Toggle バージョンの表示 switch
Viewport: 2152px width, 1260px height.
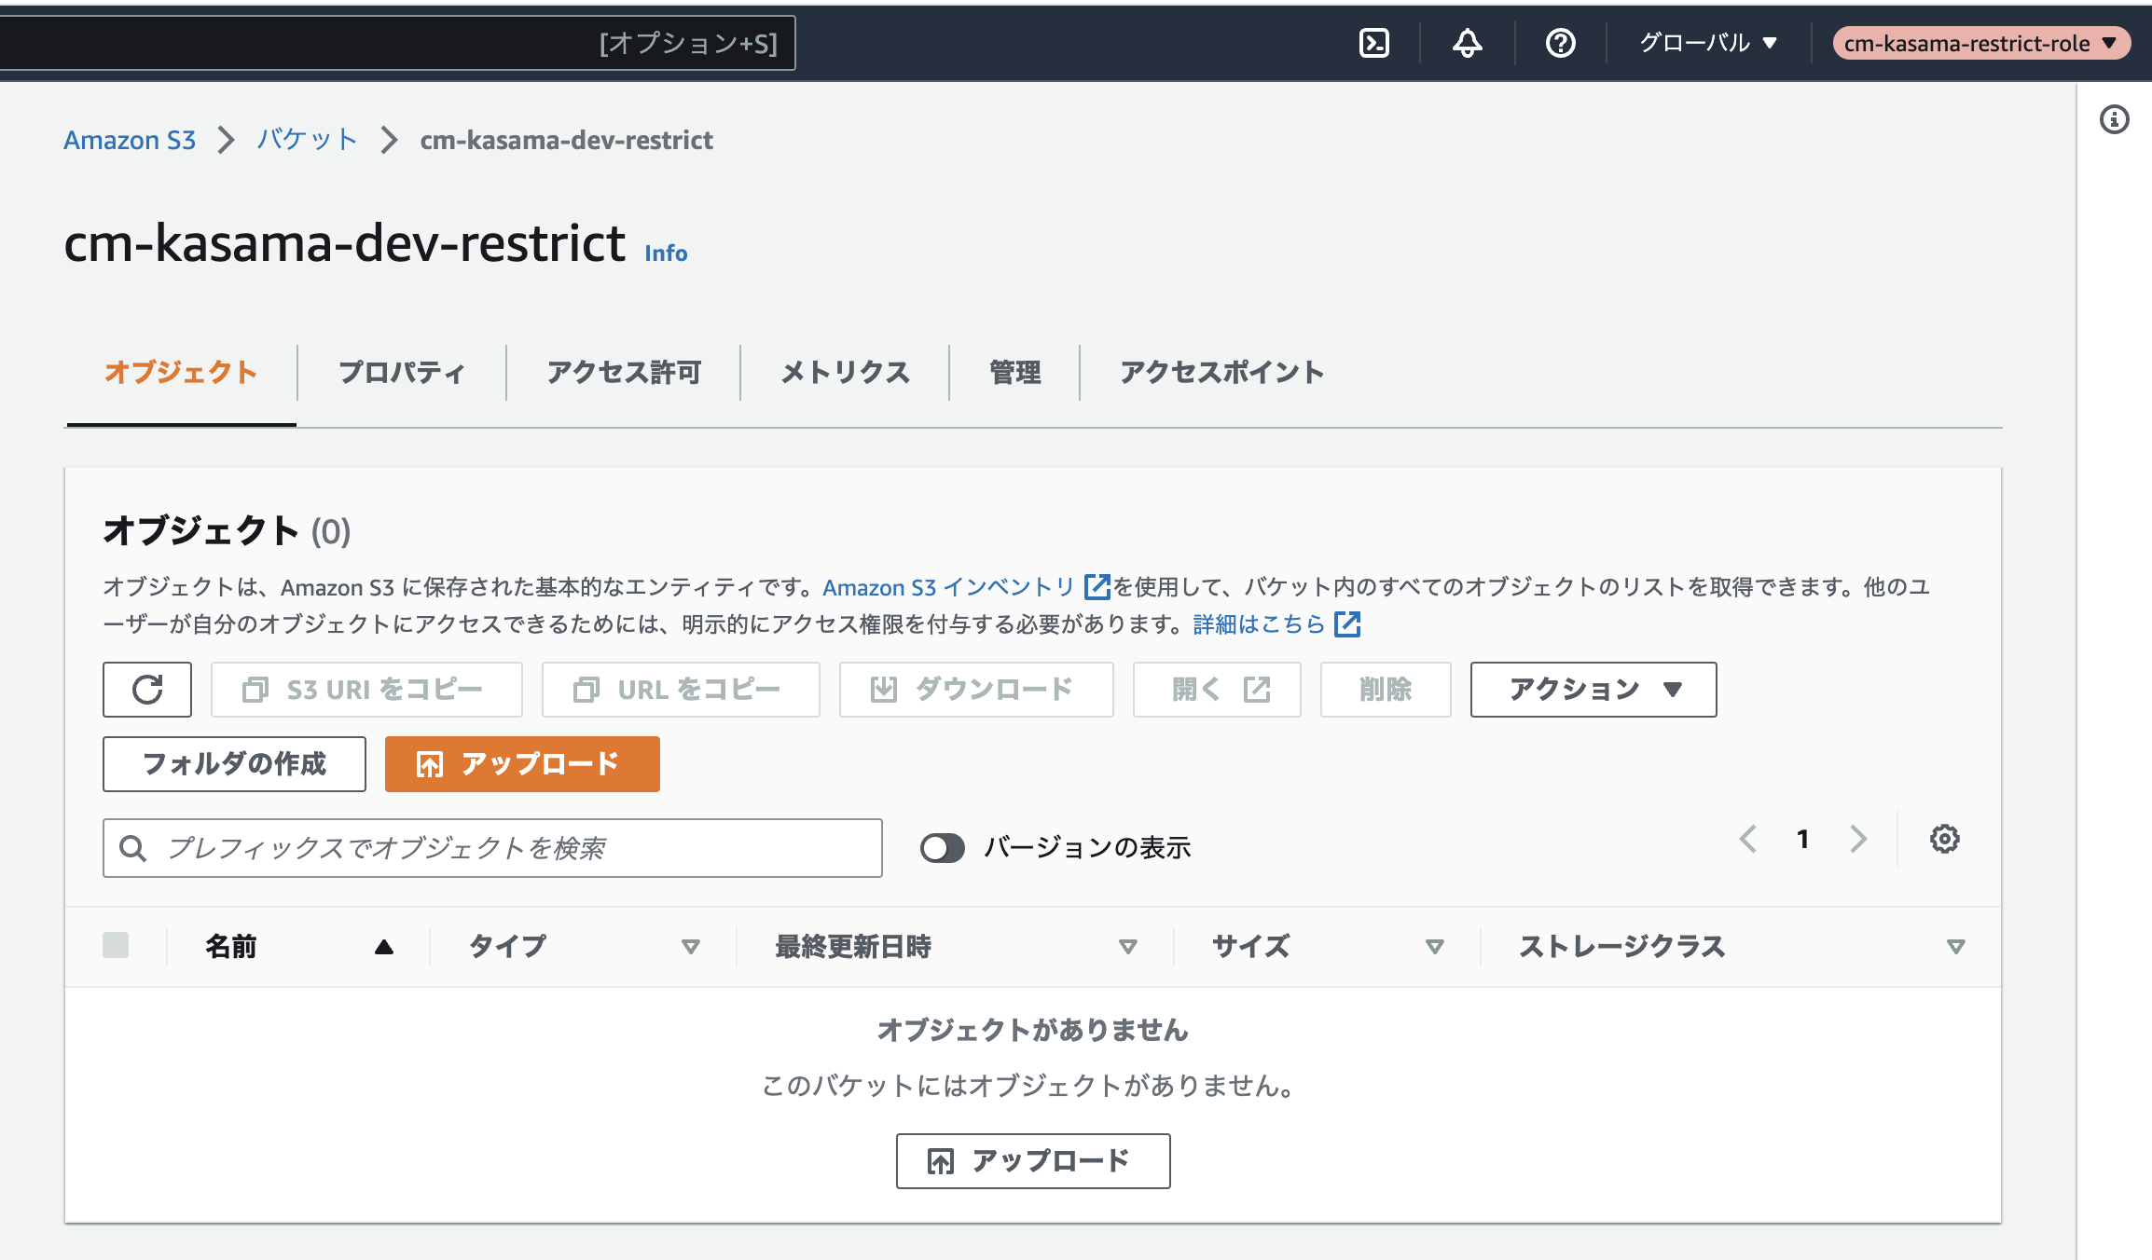click(943, 847)
